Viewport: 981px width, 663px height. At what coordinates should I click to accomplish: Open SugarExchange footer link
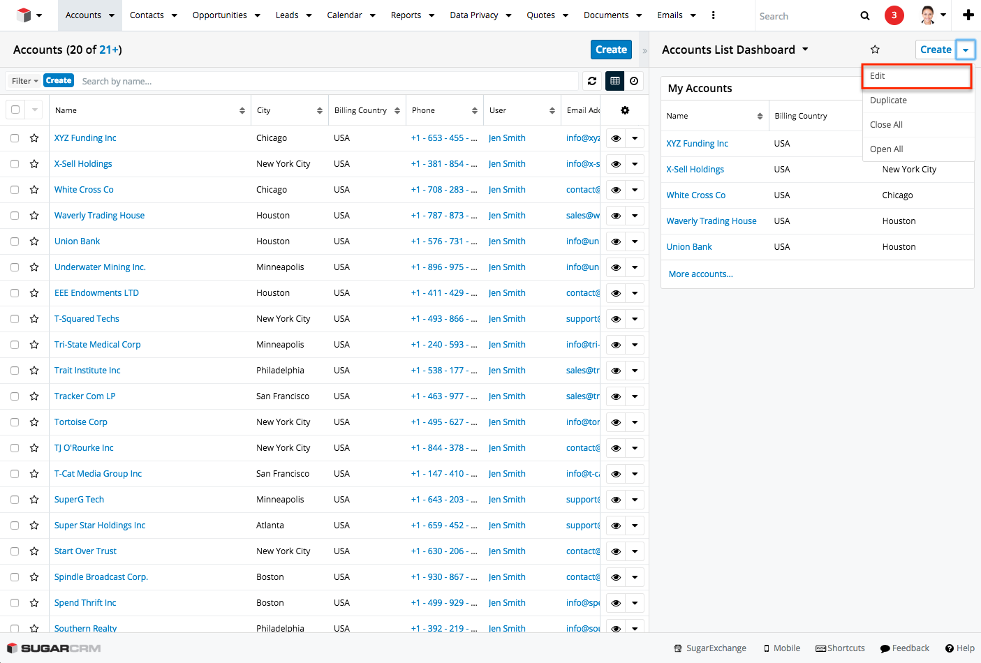[x=710, y=648]
